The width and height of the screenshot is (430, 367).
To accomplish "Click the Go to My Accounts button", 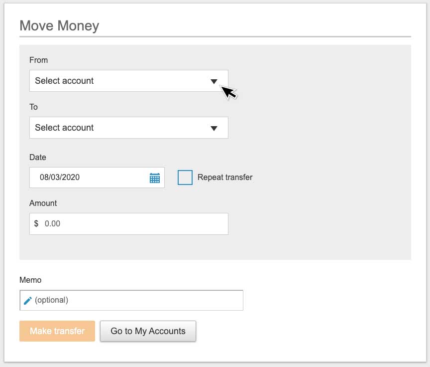I will point(148,331).
